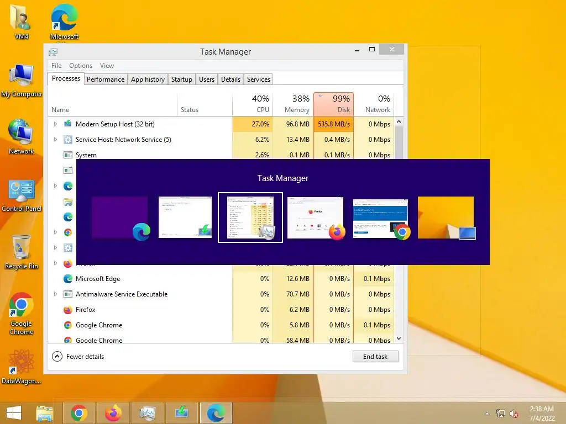Switch to the App history tab
This screenshot has width=566, height=424.
148,79
